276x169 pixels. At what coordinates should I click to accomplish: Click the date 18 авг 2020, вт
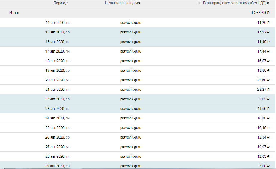pos(57,61)
